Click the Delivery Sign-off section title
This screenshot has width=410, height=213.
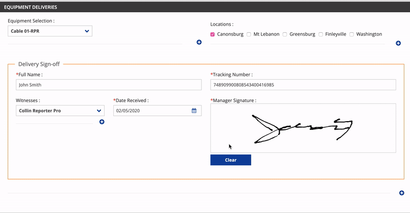pyautogui.click(x=39, y=64)
